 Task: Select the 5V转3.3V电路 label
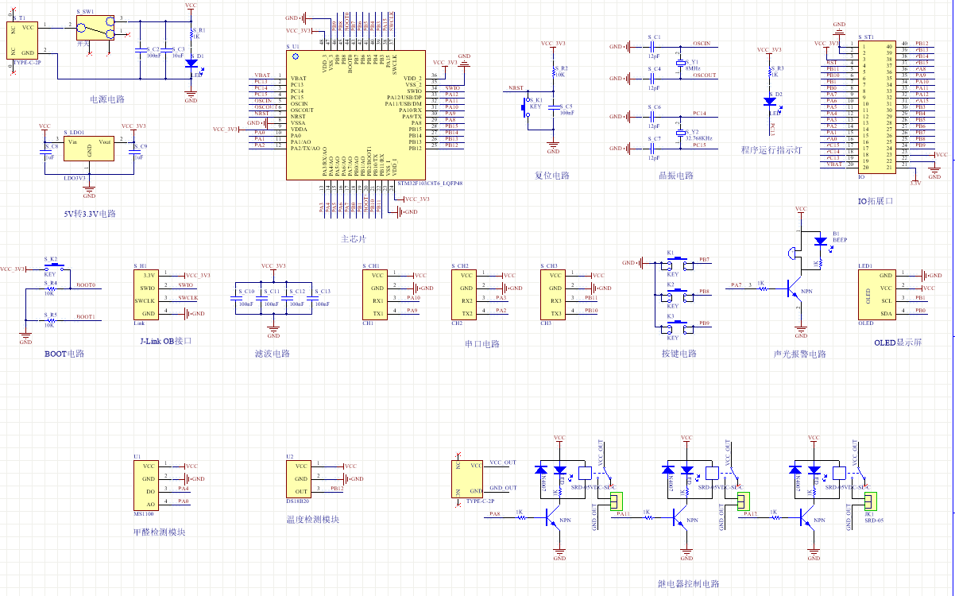pyautogui.click(x=90, y=215)
